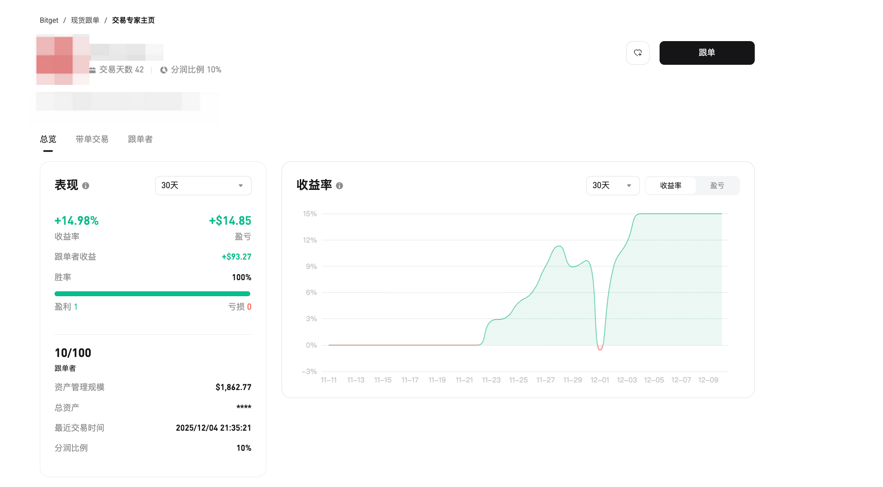Click the pie chart icon beside 分润比例
Image resolution: width=883 pixels, height=487 pixels.
(x=164, y=70)
